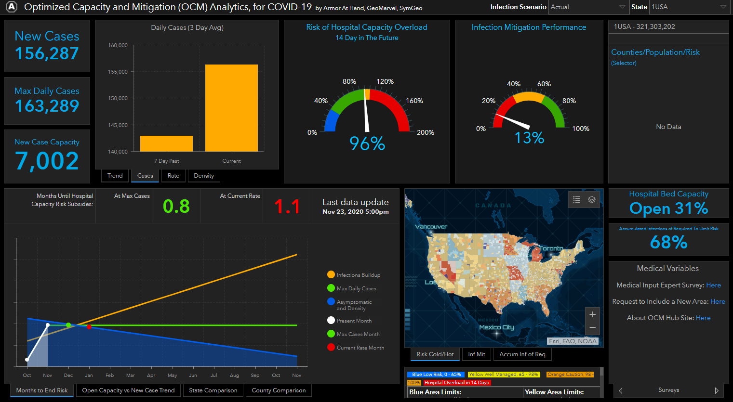Zoom in on the US map
Image resolution: width=733 pixels, height=402 pixels.
tap(592, 314)
